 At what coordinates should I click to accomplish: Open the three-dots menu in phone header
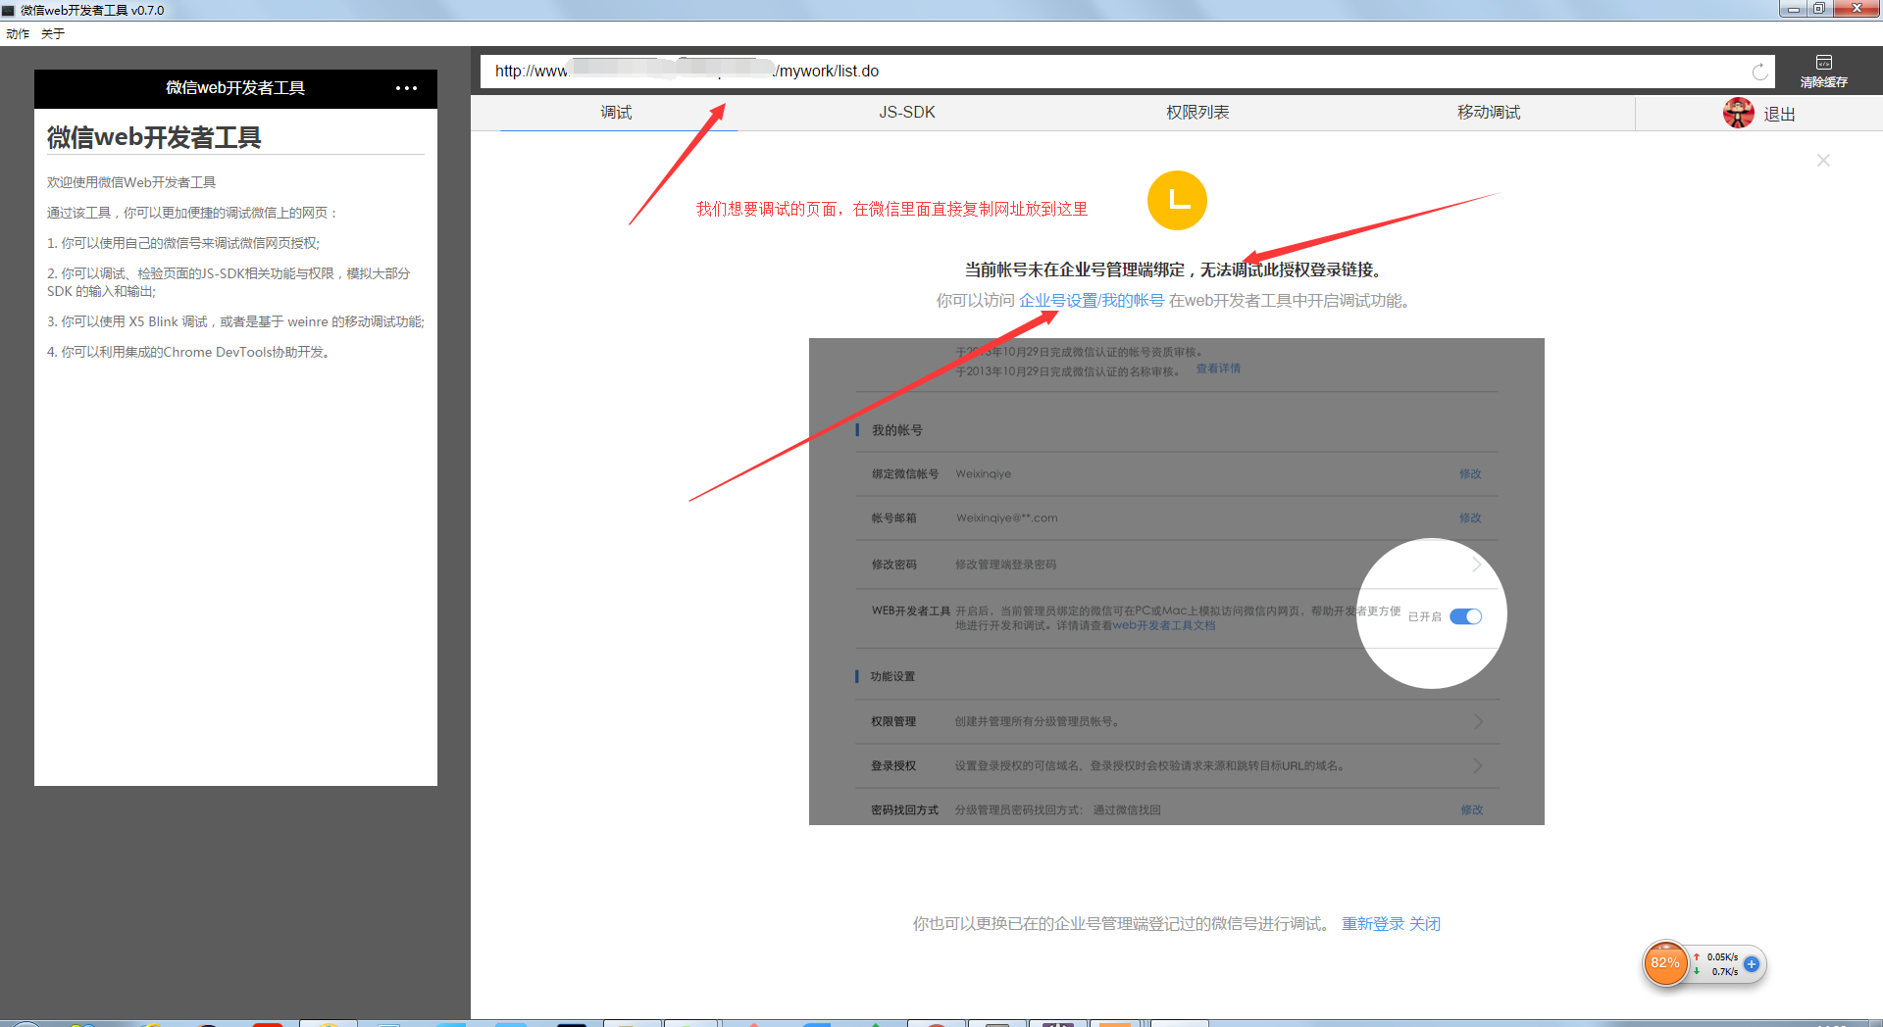coord(406,88)
